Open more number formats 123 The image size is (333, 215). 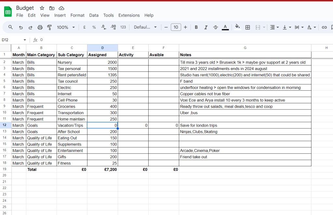pos(123,27)
